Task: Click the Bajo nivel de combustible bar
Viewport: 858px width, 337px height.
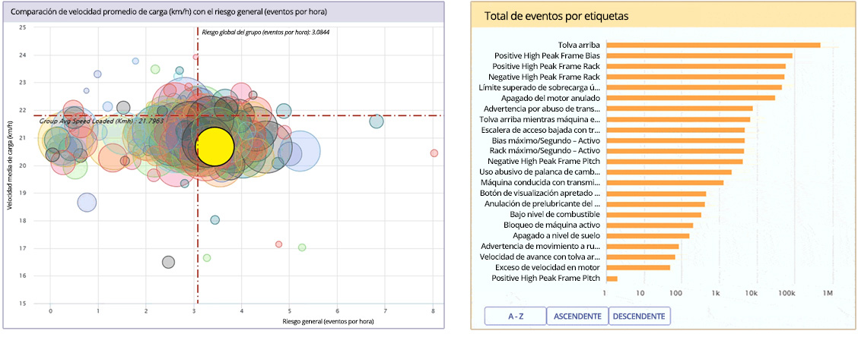Action: click(654, 214)
